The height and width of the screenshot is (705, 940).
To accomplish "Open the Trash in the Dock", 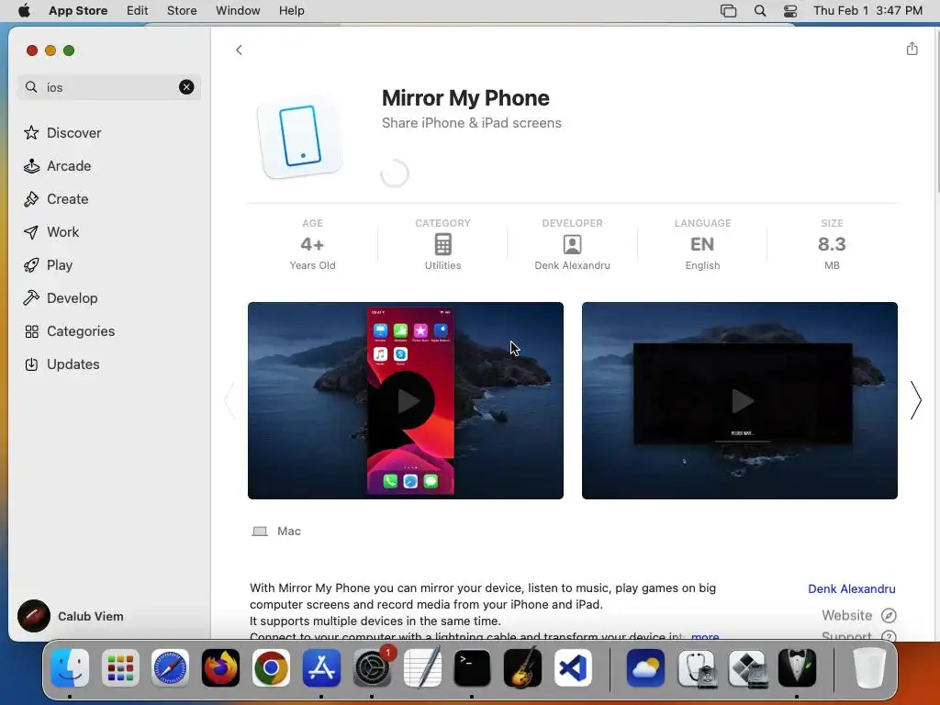I will 868,667.
